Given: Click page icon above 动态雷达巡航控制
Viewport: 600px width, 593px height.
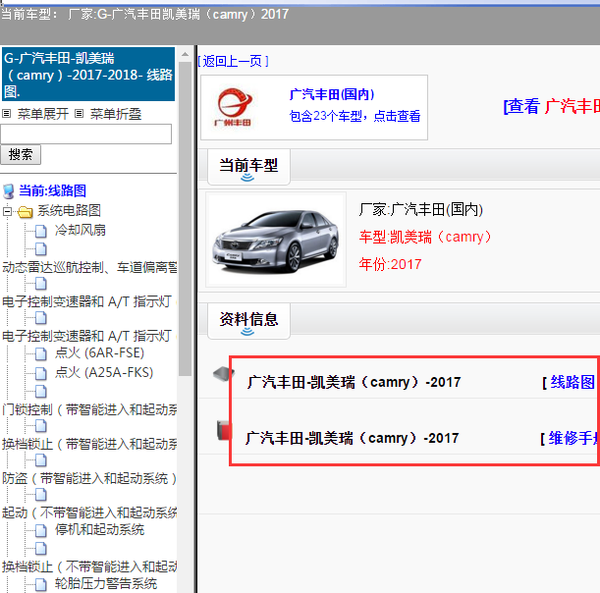Looking at the screenshot, I should 41,249.
